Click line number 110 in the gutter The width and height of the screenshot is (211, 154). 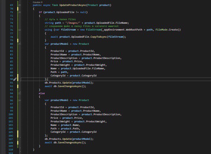11,150
